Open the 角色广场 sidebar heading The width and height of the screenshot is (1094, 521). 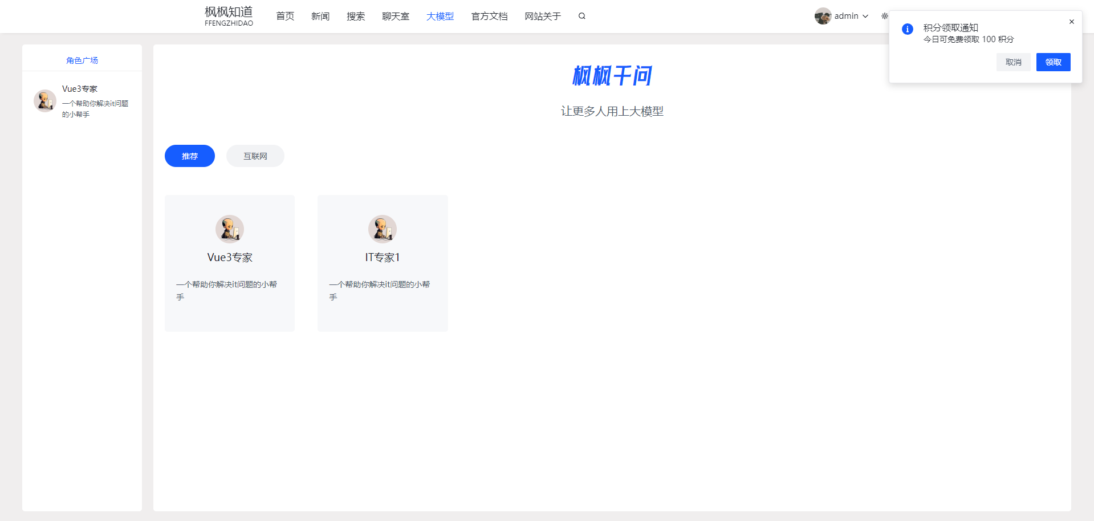(82, 60)
